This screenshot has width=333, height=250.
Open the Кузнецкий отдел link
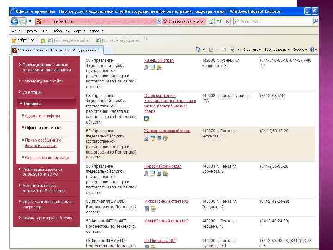[159, 60]
